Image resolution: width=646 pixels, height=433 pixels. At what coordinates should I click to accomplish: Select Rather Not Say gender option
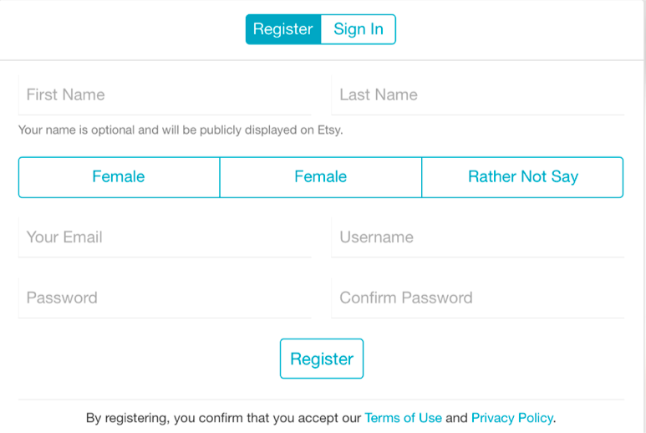pyautogui.click(x=522, y=177)
